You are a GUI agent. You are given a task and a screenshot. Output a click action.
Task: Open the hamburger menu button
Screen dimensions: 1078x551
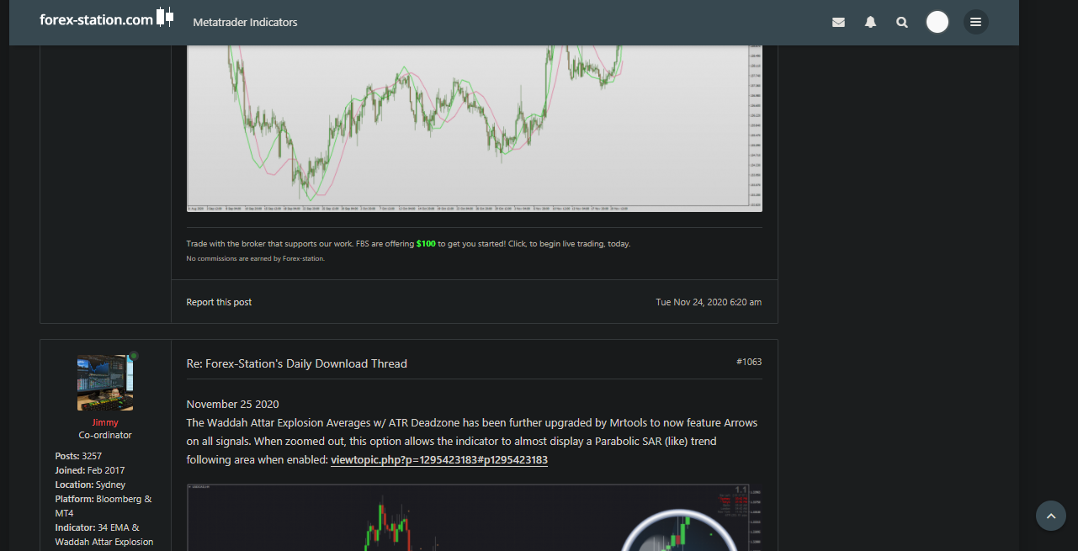[x=975, y=22]
